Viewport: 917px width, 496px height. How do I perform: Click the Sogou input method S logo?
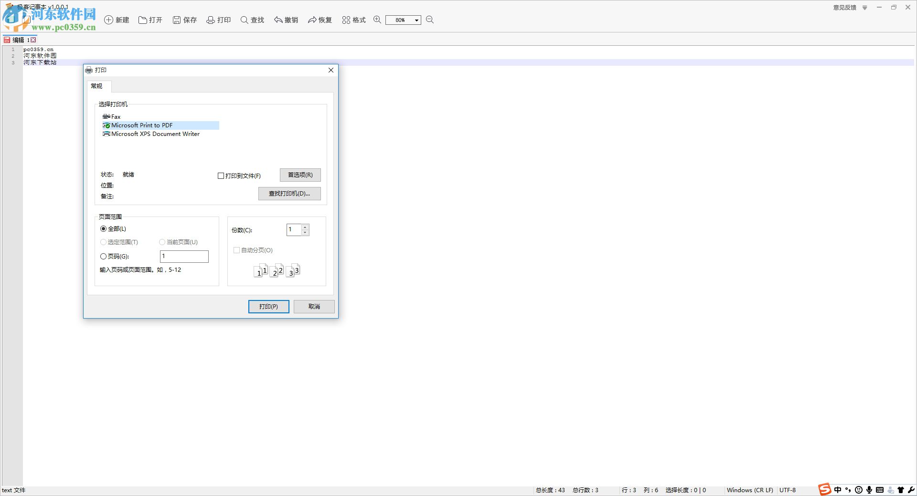tap(825, 489)
